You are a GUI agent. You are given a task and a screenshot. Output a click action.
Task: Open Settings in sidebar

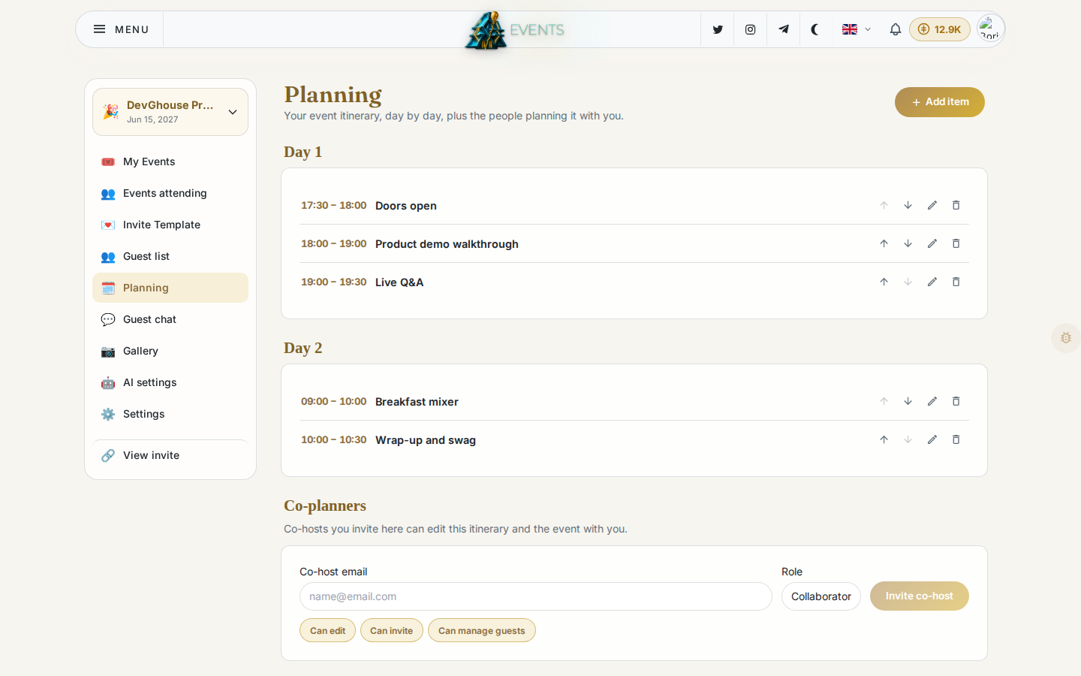coord(170,414)
